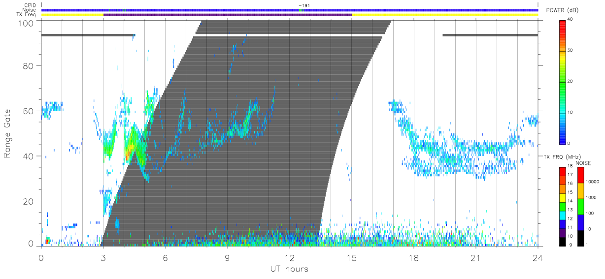The width and height of the screenshot is (605, 279).
Task: Click the POWER color bar gradient
Action: (x=562, y=82)
